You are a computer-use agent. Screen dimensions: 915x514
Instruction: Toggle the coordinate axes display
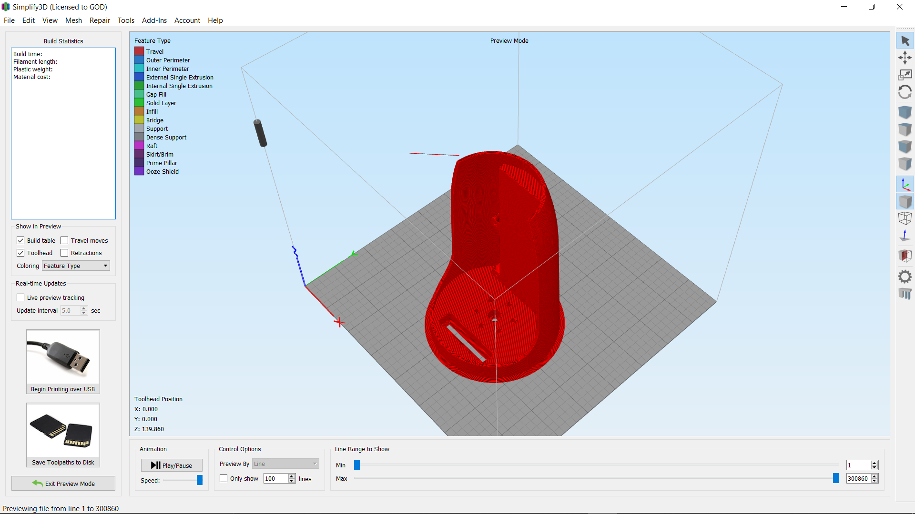905,184
